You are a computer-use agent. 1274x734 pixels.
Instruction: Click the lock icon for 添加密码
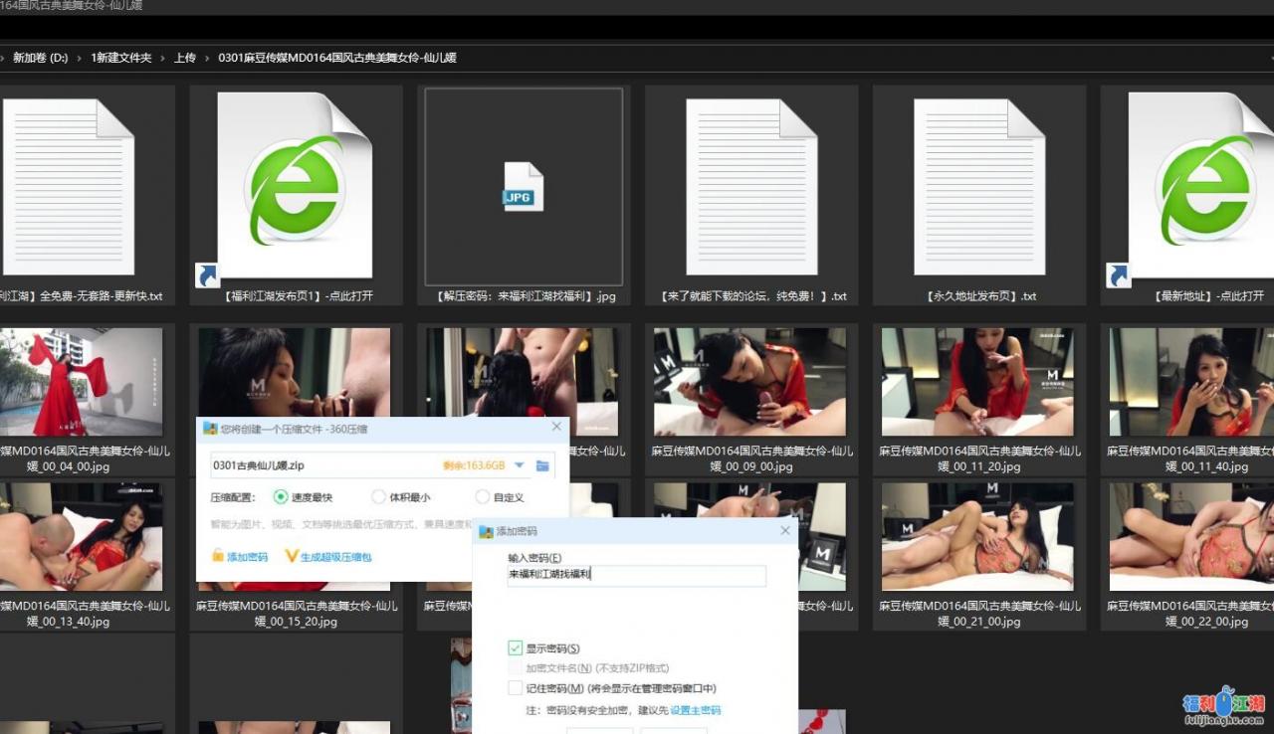click(x=218, y=557)
